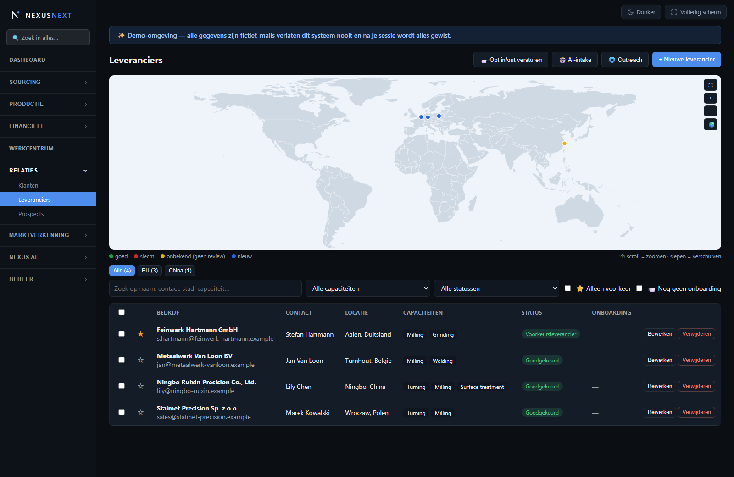The image size is (734, 477).
Task: Zoom in on the map with plus button
Action: [x=711, y=98]
